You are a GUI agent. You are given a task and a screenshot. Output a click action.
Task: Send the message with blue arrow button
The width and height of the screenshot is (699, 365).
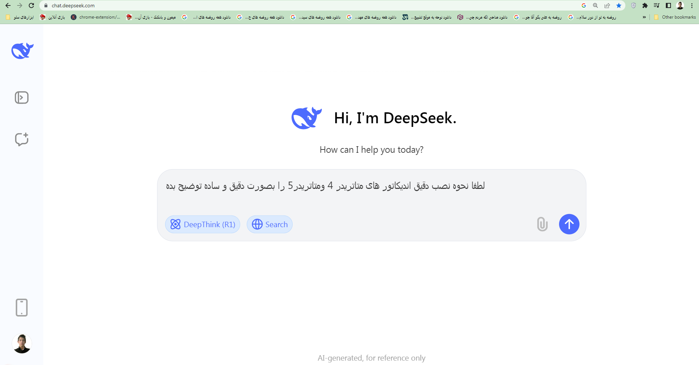coord(569,224)
